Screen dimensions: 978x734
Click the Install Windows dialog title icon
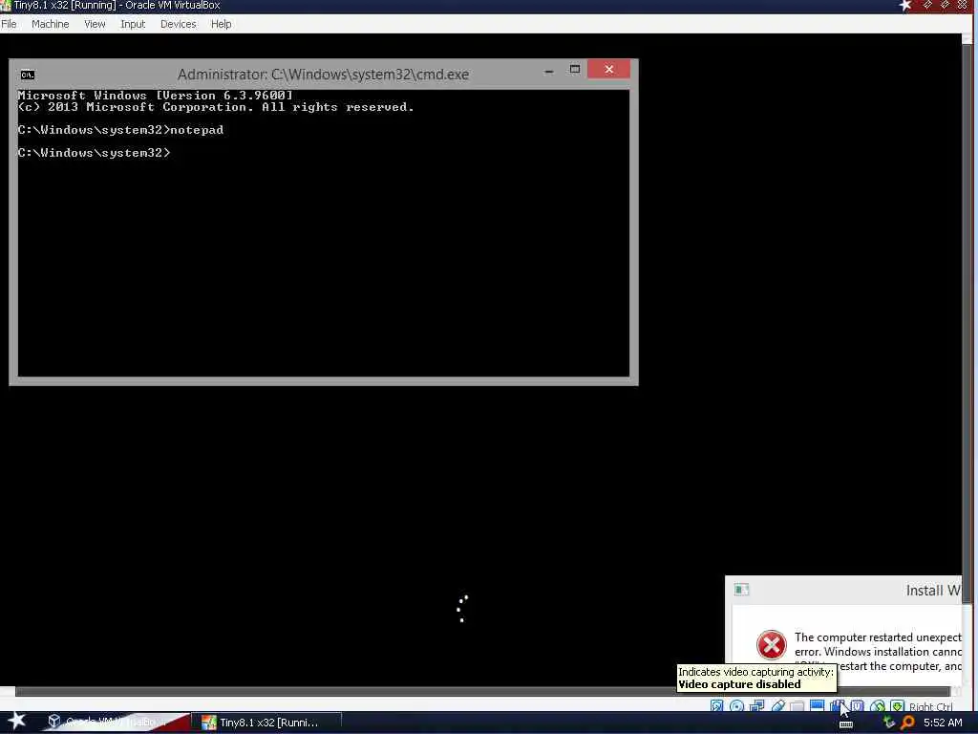click(x=741, y=590)
